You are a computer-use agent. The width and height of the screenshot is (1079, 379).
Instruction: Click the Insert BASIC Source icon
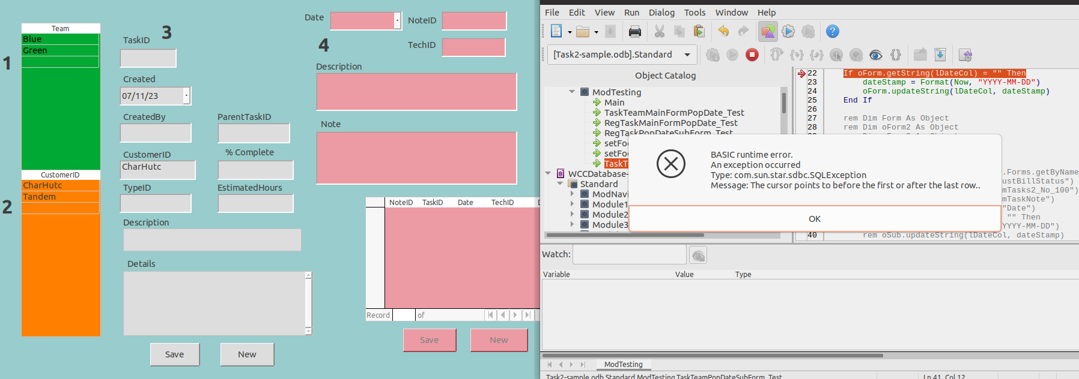(920, 55)
